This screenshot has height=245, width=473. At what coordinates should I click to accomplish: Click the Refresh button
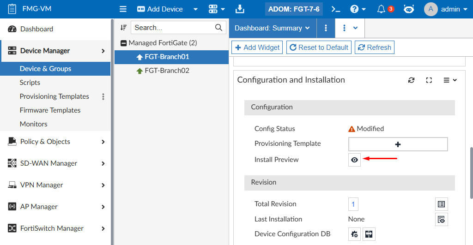pos(375,48)
